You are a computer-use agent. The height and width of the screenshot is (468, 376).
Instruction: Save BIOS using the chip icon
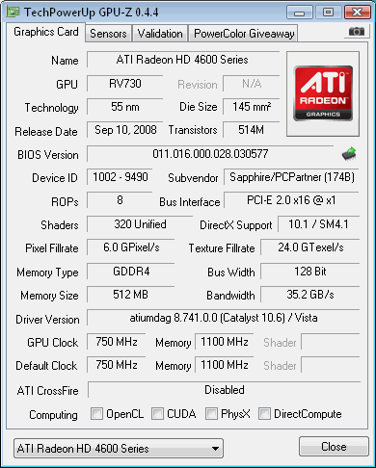pos(349,154)
